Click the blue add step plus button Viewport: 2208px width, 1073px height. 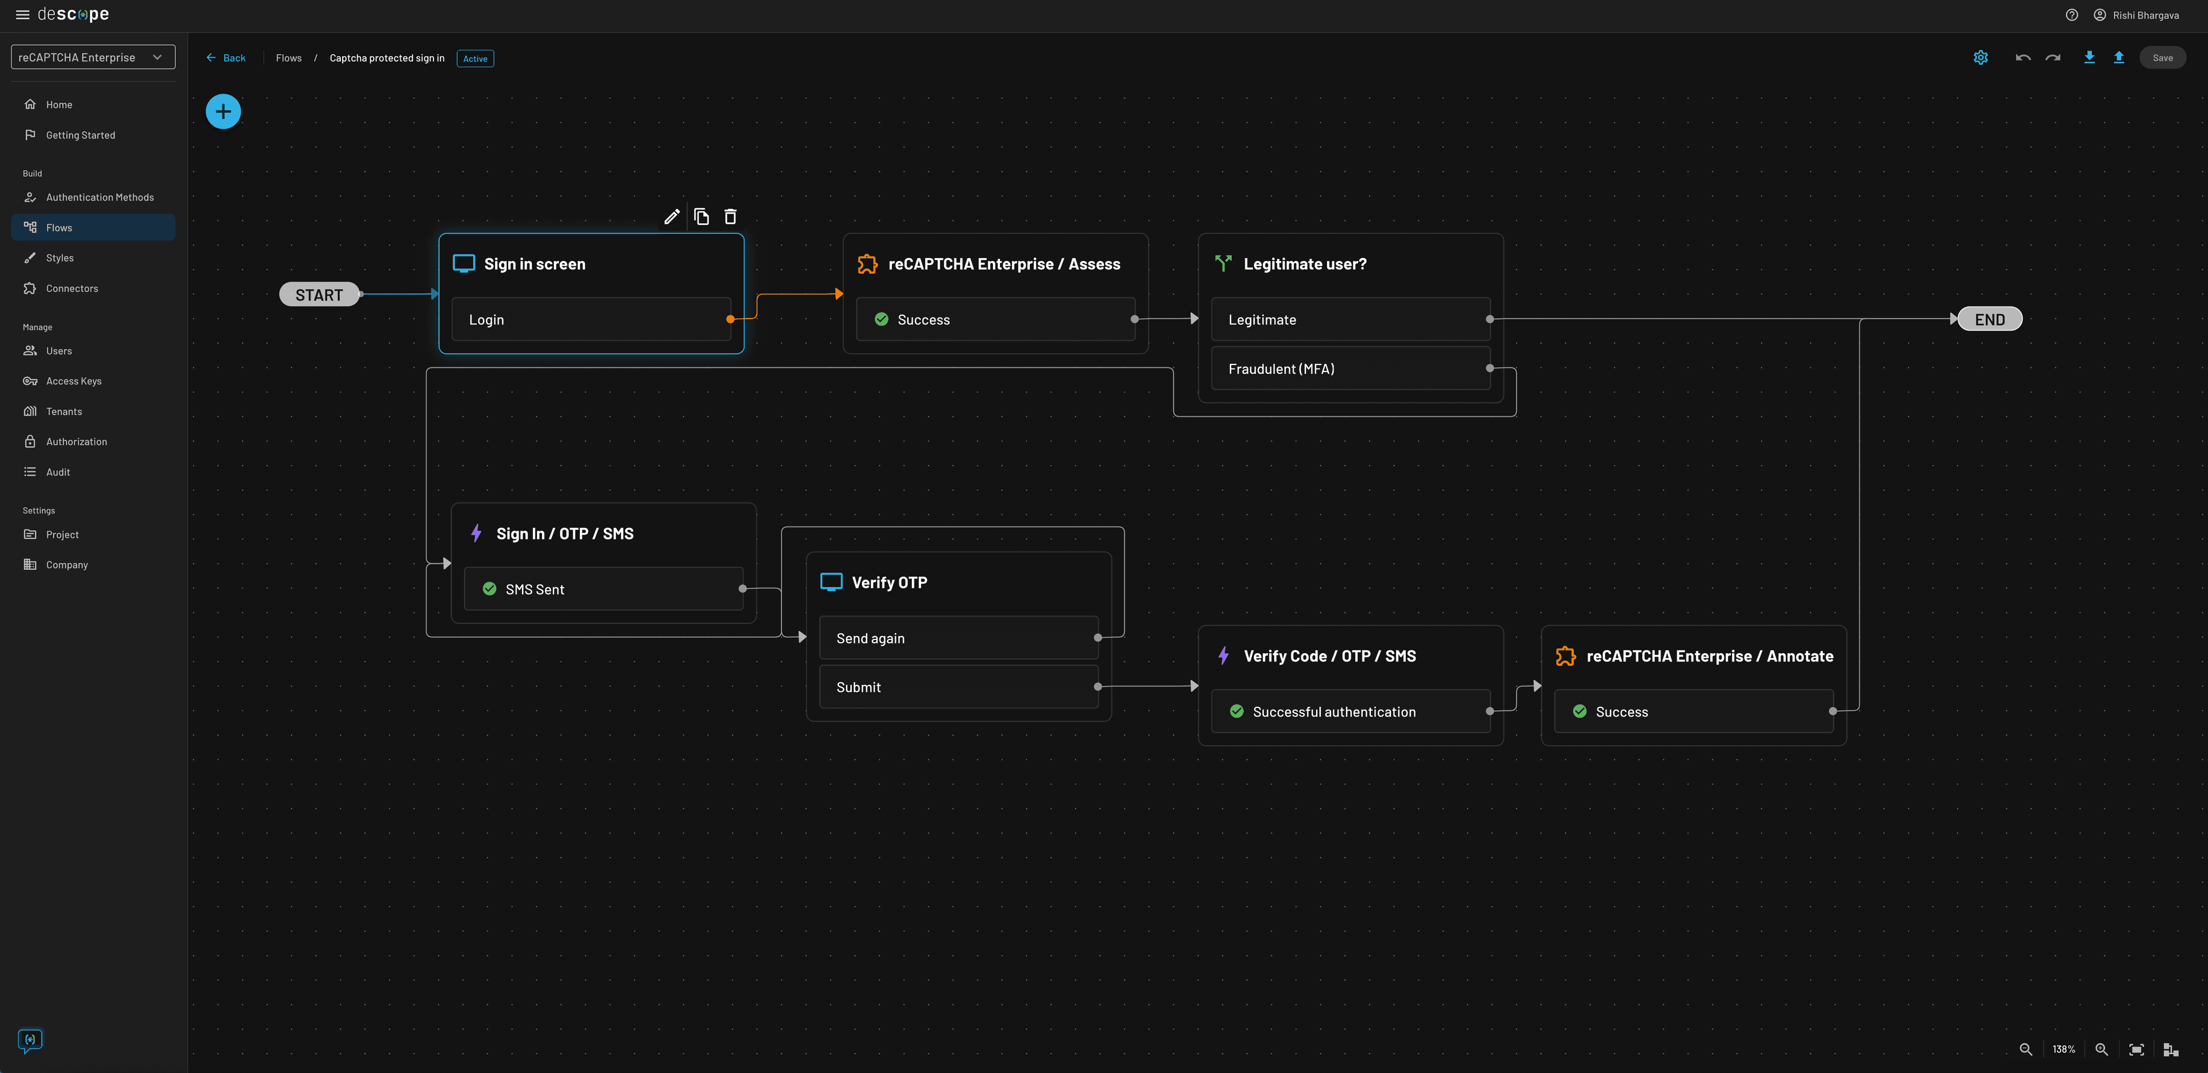click(x=223, y=112)
